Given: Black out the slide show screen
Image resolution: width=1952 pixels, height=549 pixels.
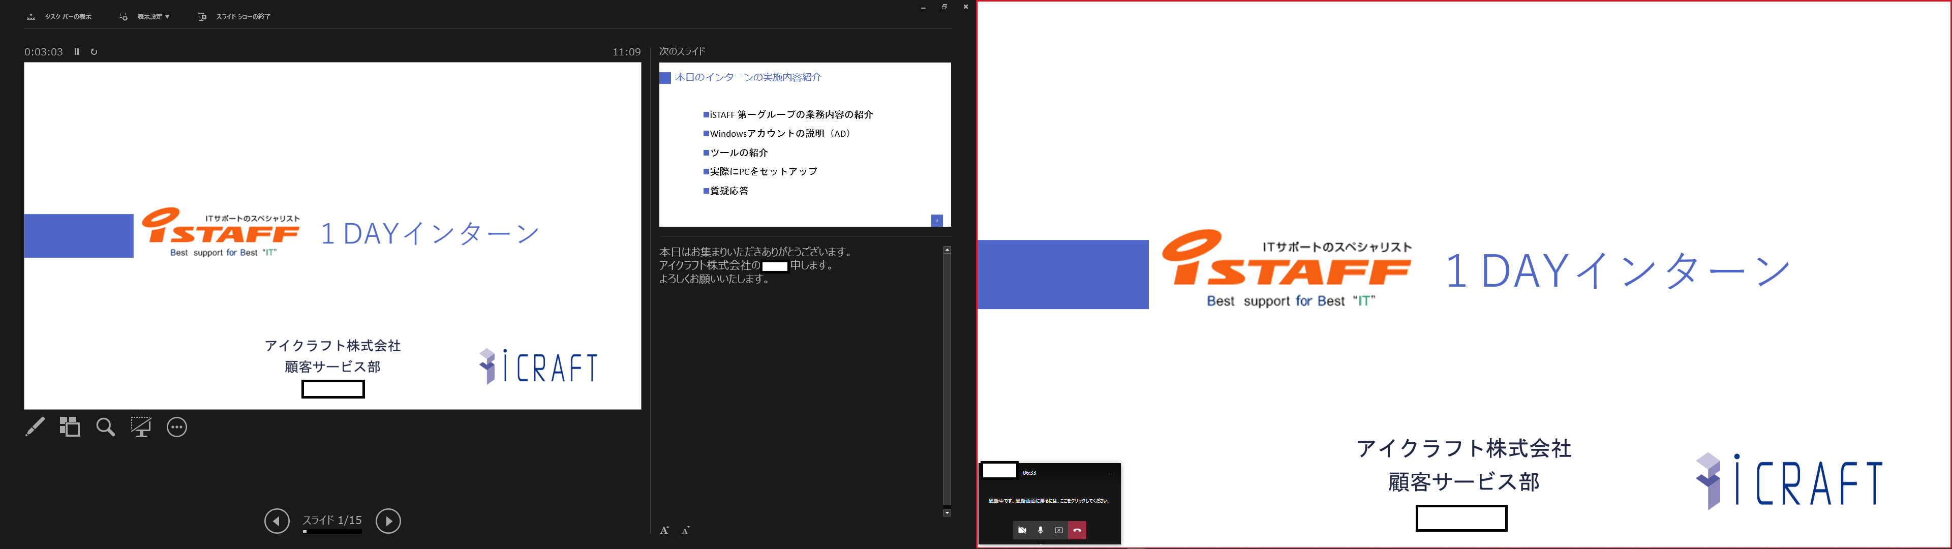Looking at the screenshot, I should click(x=141, y=427).
